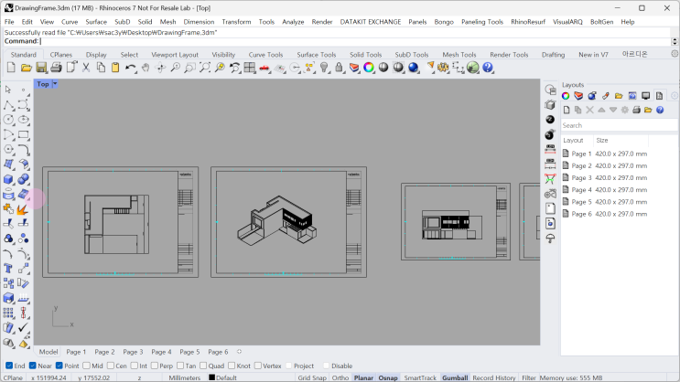Cut selection with the scissors icon
The height and width of the screenshot is (382, 680).
tap(86, 68)
